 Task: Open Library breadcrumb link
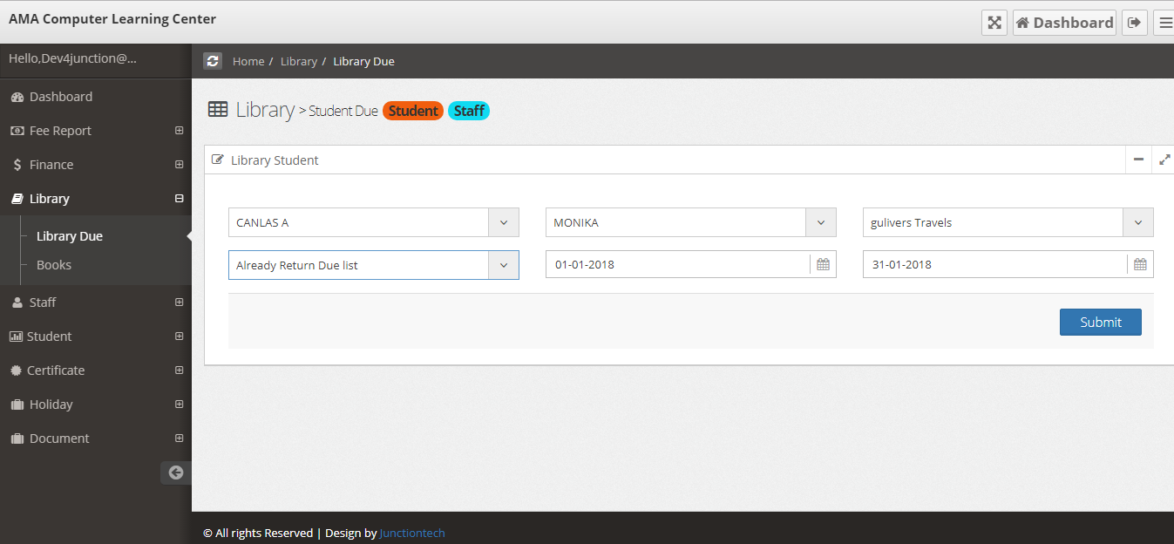click(299, 61)
